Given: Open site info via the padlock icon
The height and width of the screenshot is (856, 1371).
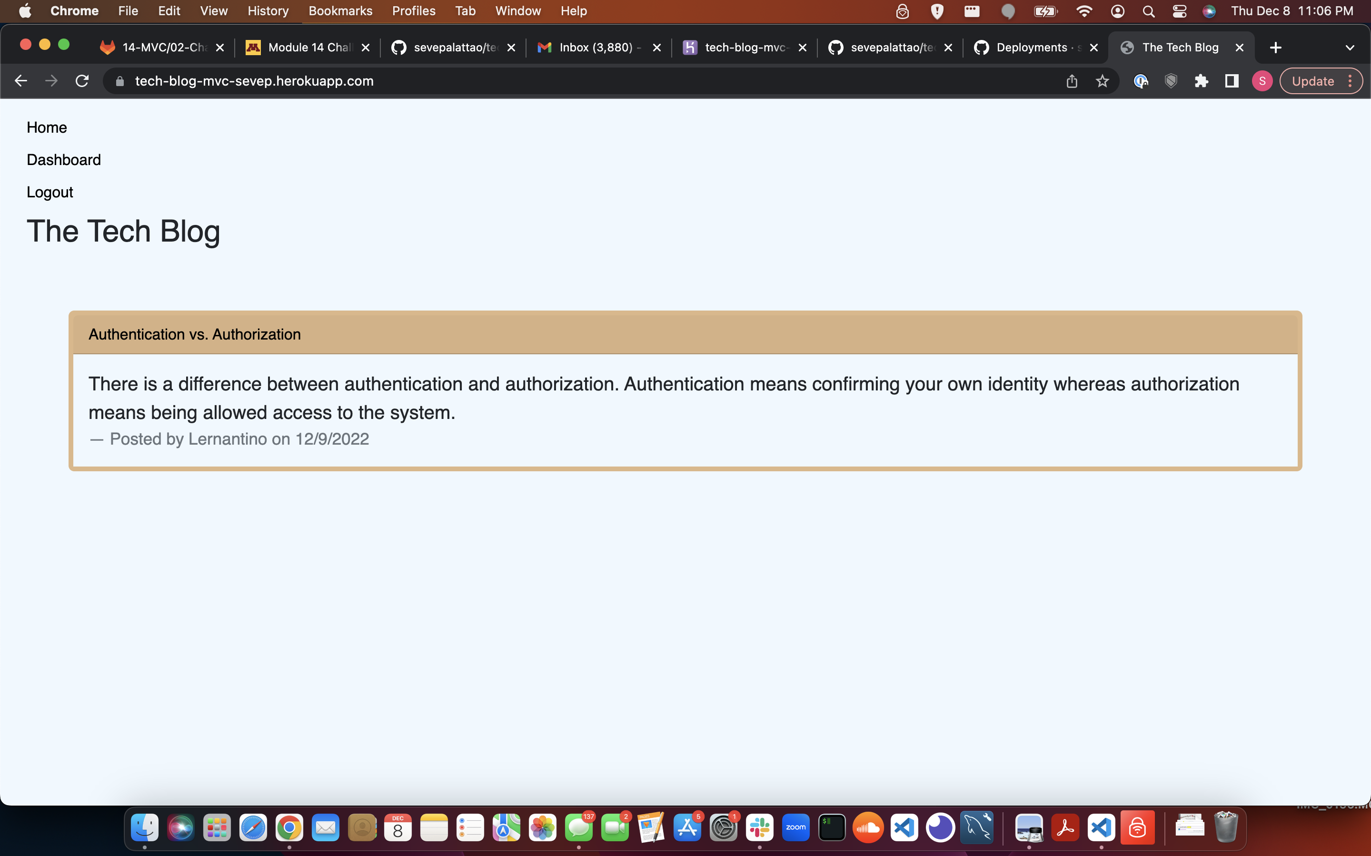Looking at the screenshot, I should [x=119, y=81].
